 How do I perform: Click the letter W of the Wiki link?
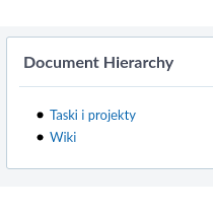[56, 137]
